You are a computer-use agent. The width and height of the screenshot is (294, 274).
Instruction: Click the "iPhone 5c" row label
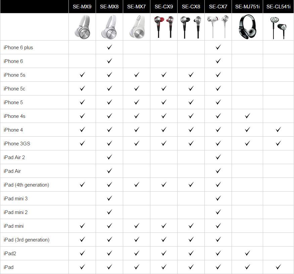(14, 89)
